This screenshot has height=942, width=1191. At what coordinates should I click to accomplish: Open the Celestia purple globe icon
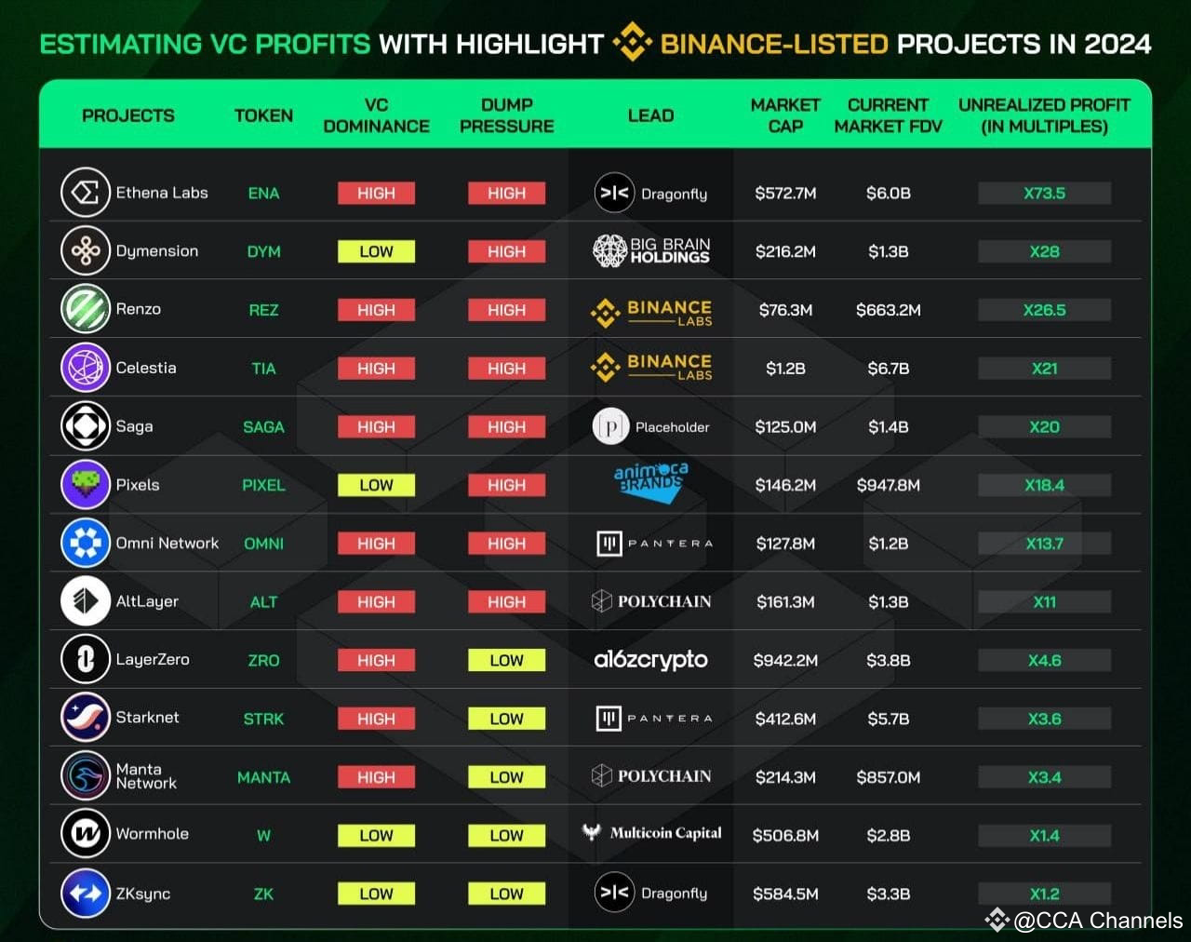(86, 368)
